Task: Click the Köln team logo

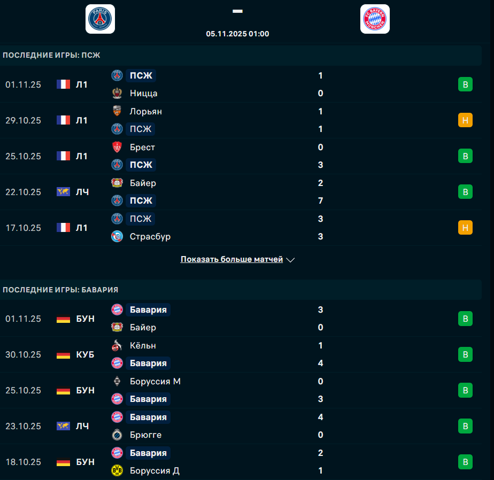Action: (x=117, y=345)
